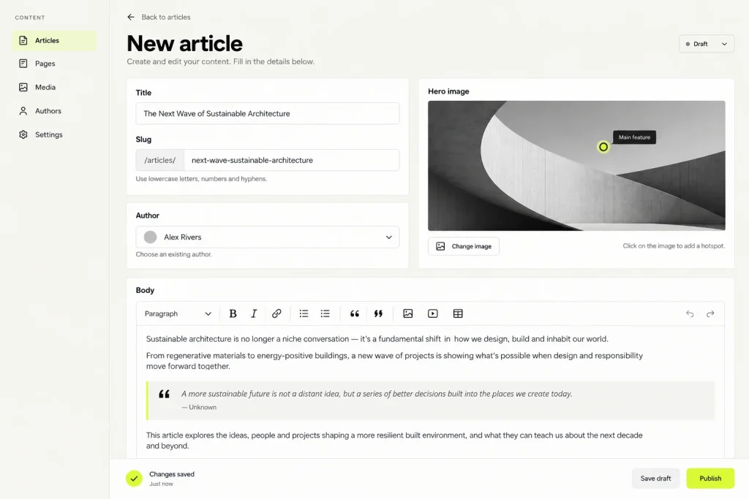Insert a blockquote with the first quote icon

[355, 313]
